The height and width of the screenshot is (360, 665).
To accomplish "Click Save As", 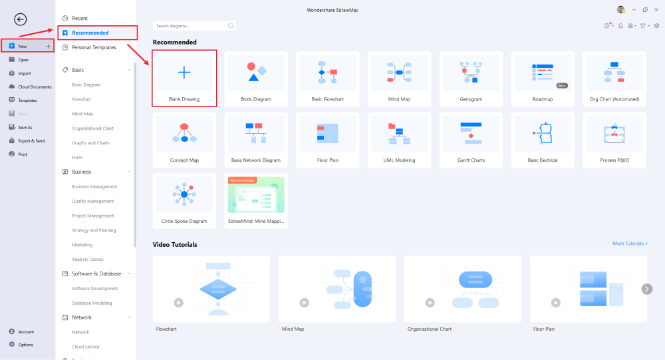I will click(x=25, y=127).
